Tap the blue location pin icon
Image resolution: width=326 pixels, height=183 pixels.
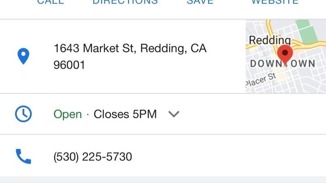pos(23,57)
